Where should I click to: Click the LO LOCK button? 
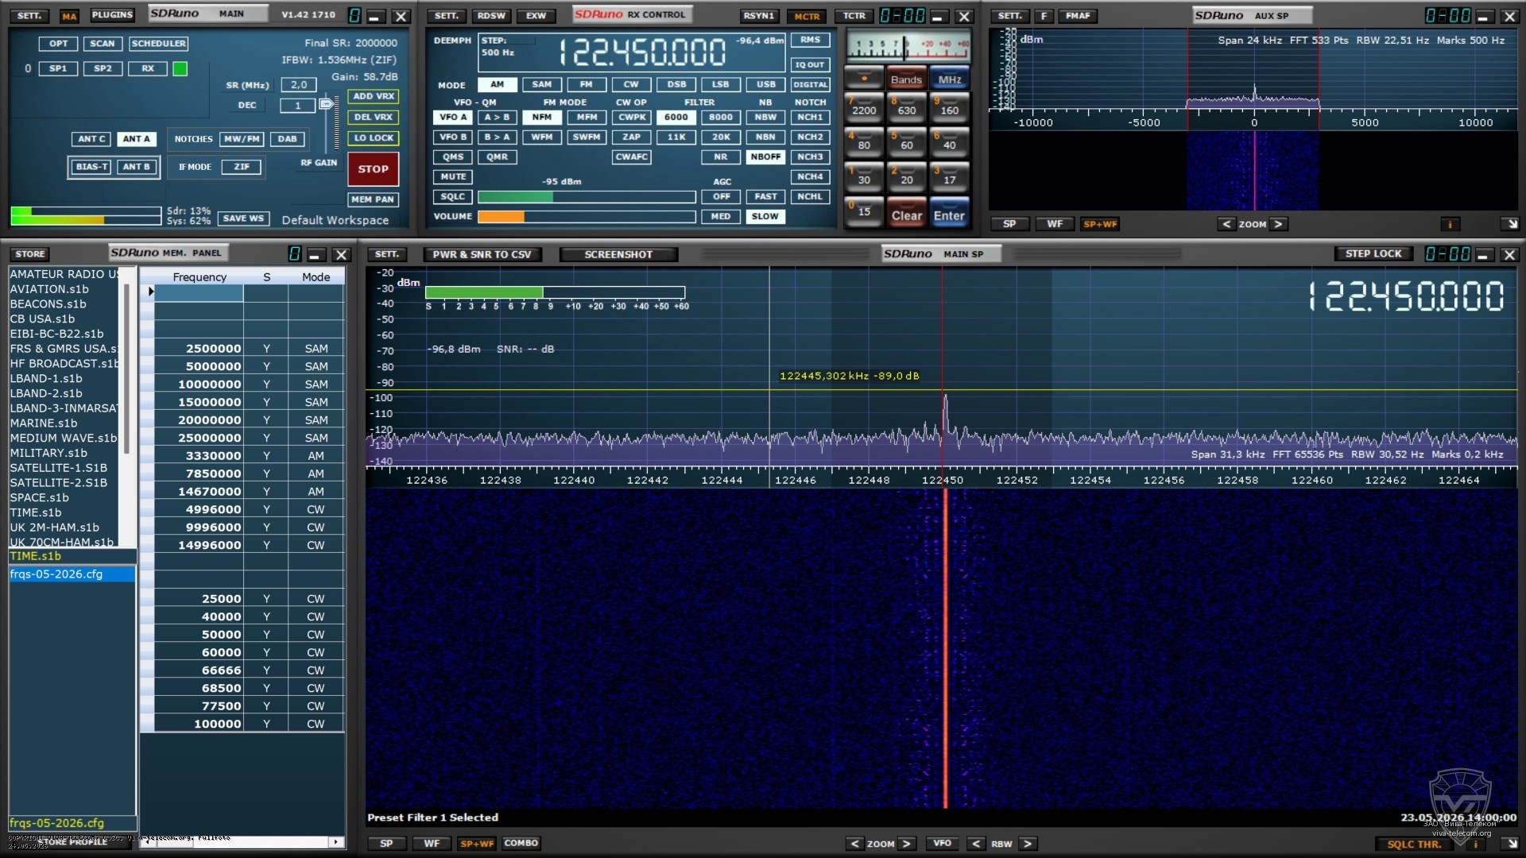[x=374, y=137]
